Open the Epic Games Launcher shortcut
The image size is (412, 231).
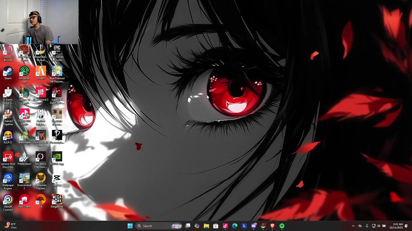tap(57, 53)
